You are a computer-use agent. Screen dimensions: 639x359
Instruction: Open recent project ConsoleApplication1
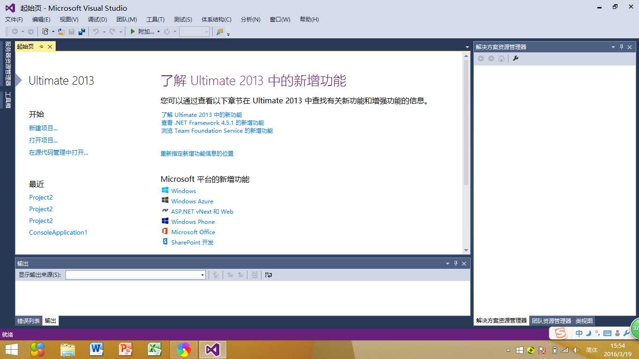pyautogui.click(x=58, y=232)
